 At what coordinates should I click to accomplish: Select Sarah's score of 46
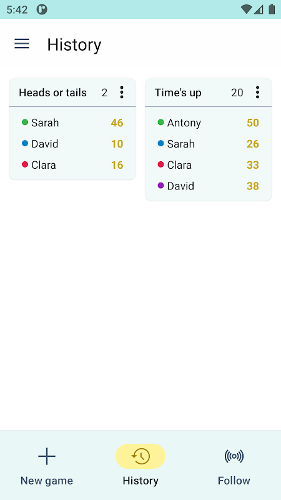point(117,122)
